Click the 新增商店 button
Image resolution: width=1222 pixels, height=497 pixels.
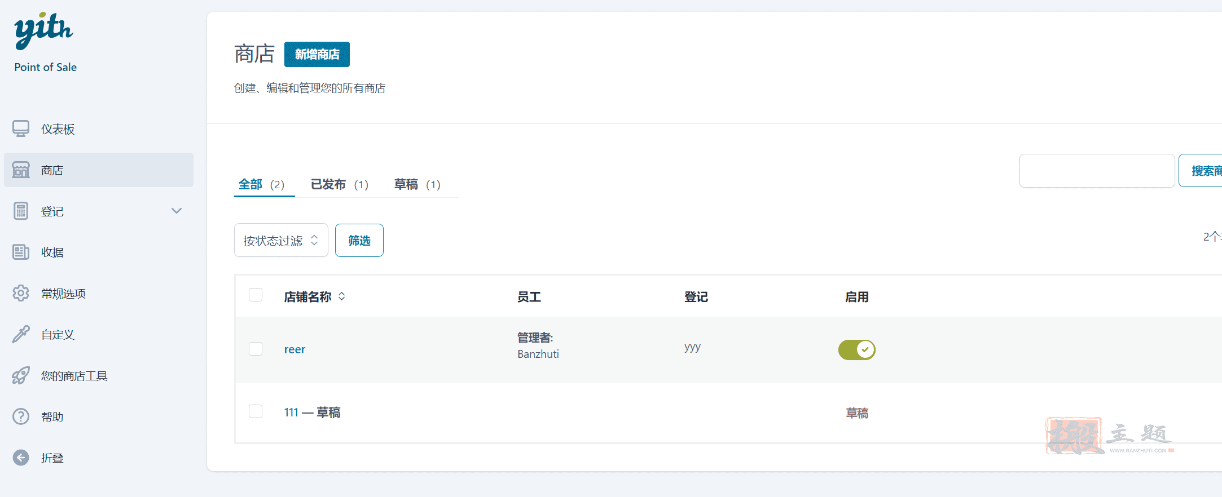[x=317, y=54]
